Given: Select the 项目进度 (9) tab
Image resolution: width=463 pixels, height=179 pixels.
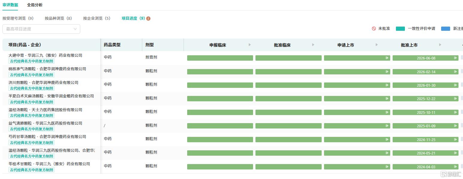Looking at the screenshot, I should click(x=133, y=18).
